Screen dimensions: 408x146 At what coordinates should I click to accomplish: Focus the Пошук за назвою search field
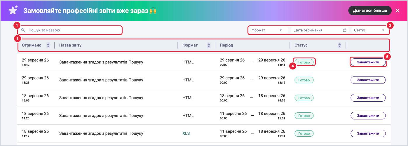click(x=69, y=30)
